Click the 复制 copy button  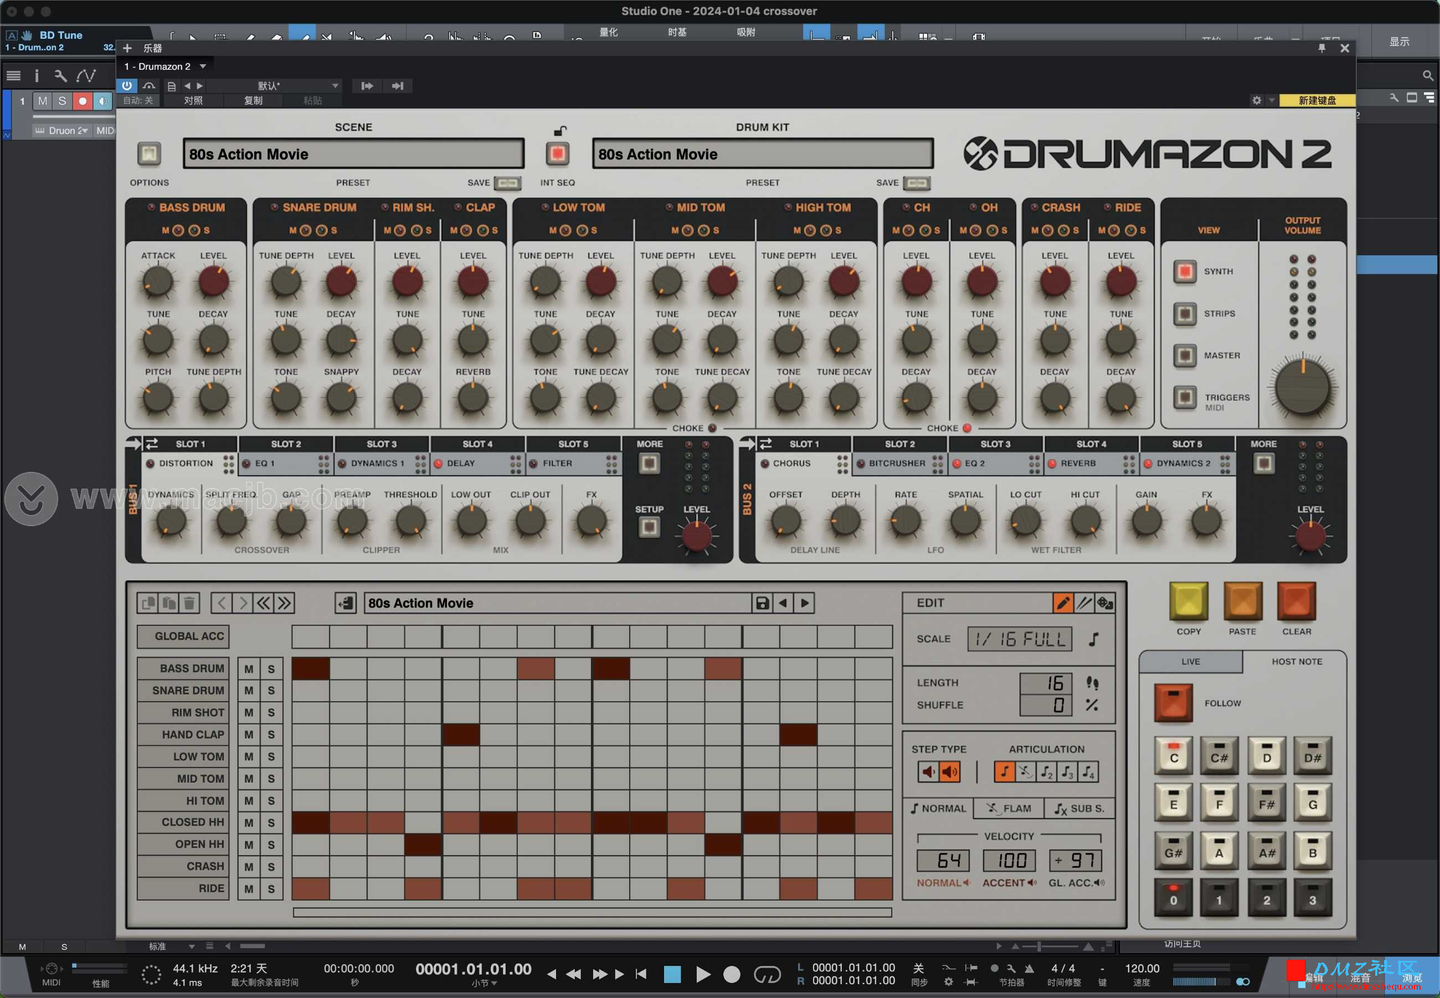(x=253, y=100)
